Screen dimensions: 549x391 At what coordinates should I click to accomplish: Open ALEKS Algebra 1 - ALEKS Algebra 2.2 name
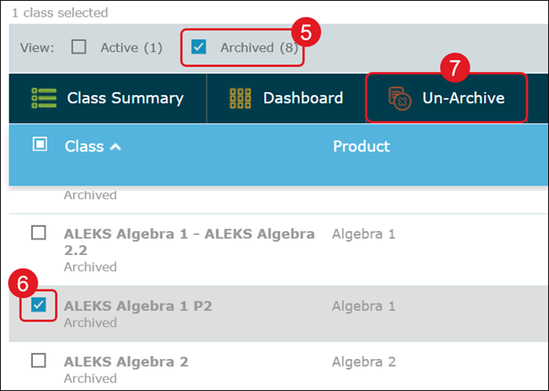click(x=188, y=234)
